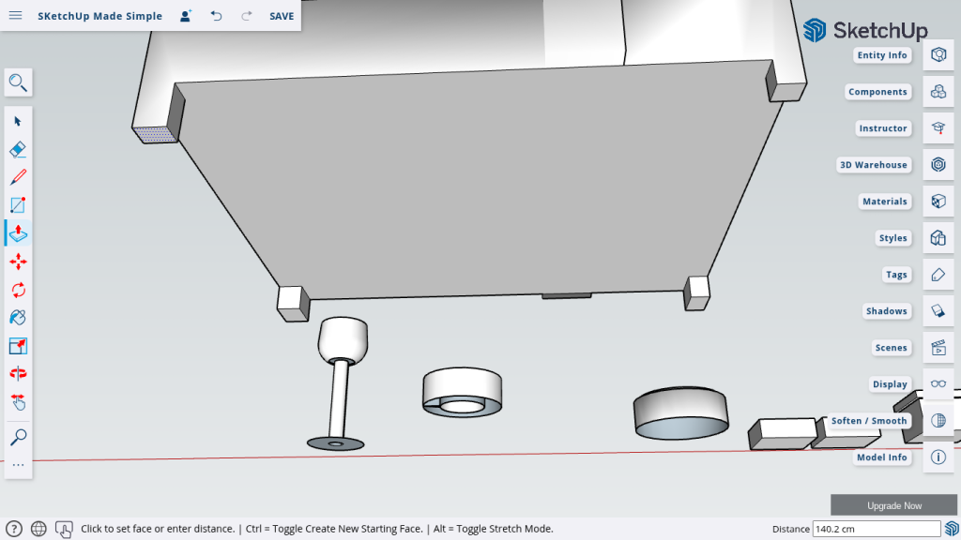Viewport: 961px width, 540px height.
Task: Click the Undo arrow
Action: click(x=216, y=16)
